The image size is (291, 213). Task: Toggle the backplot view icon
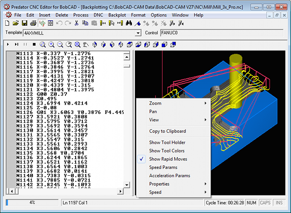[x=42, y=23]
